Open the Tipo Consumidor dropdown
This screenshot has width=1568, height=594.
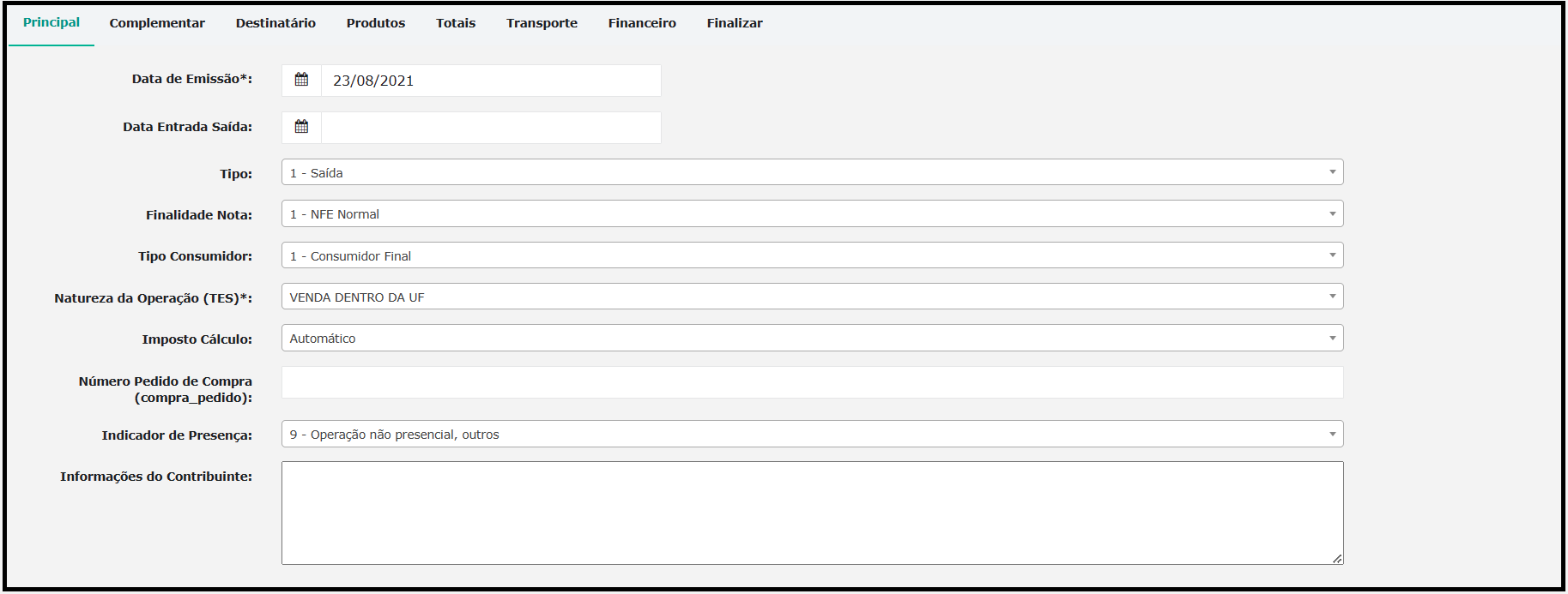tap(811, 255)
